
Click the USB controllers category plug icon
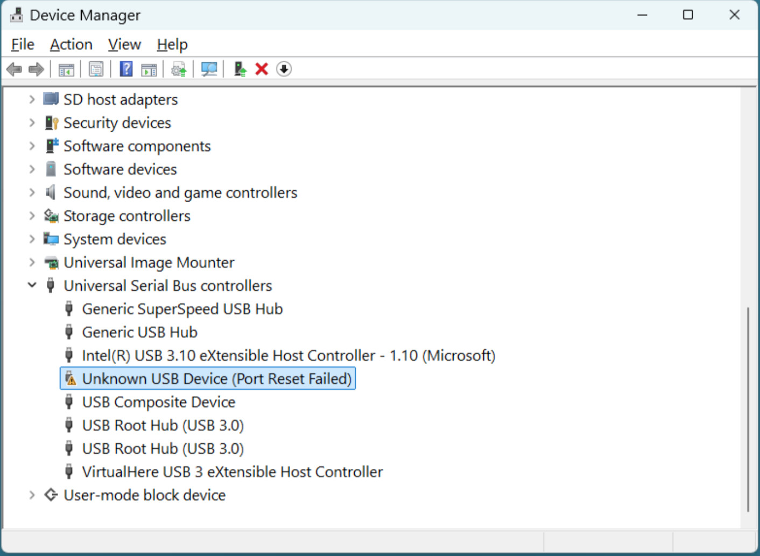(x=51, y=285)
